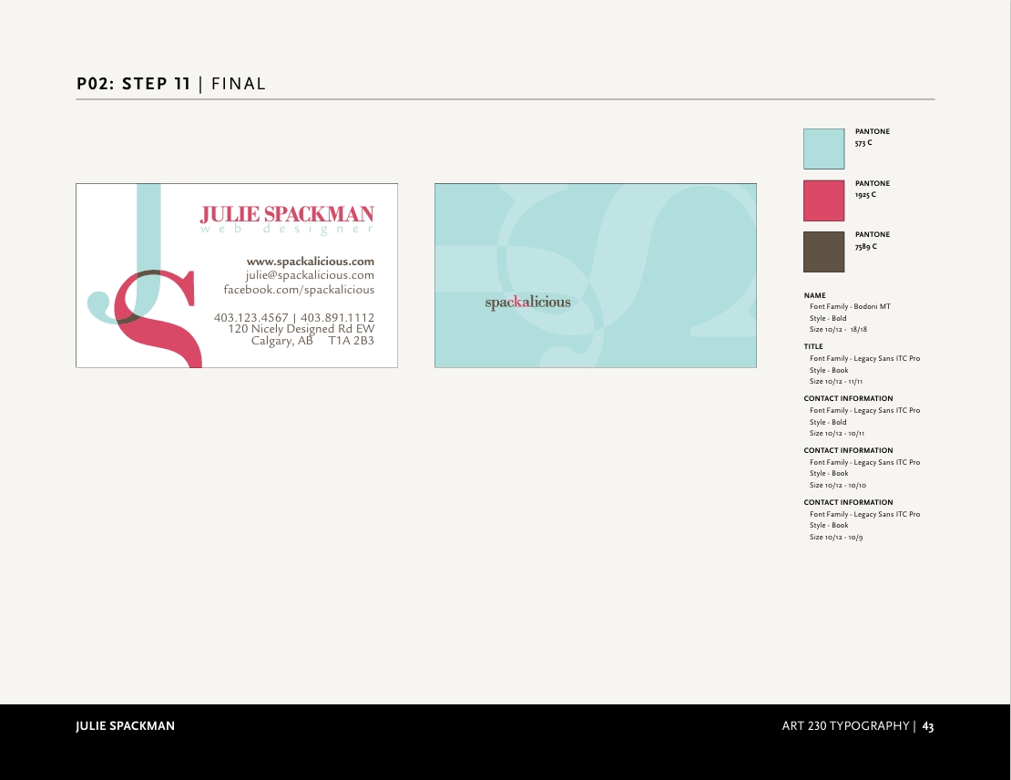
Task: Click the brown Pantone 7589 C swatch
Action: tap(823, 251)
